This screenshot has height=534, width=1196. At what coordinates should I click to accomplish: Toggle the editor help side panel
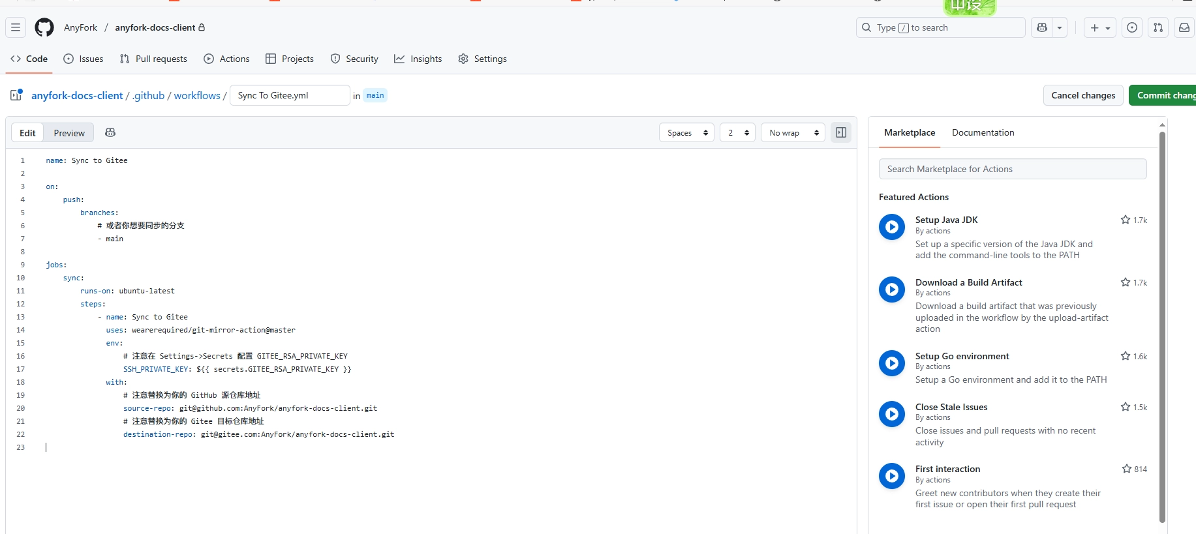coord(841,132)
